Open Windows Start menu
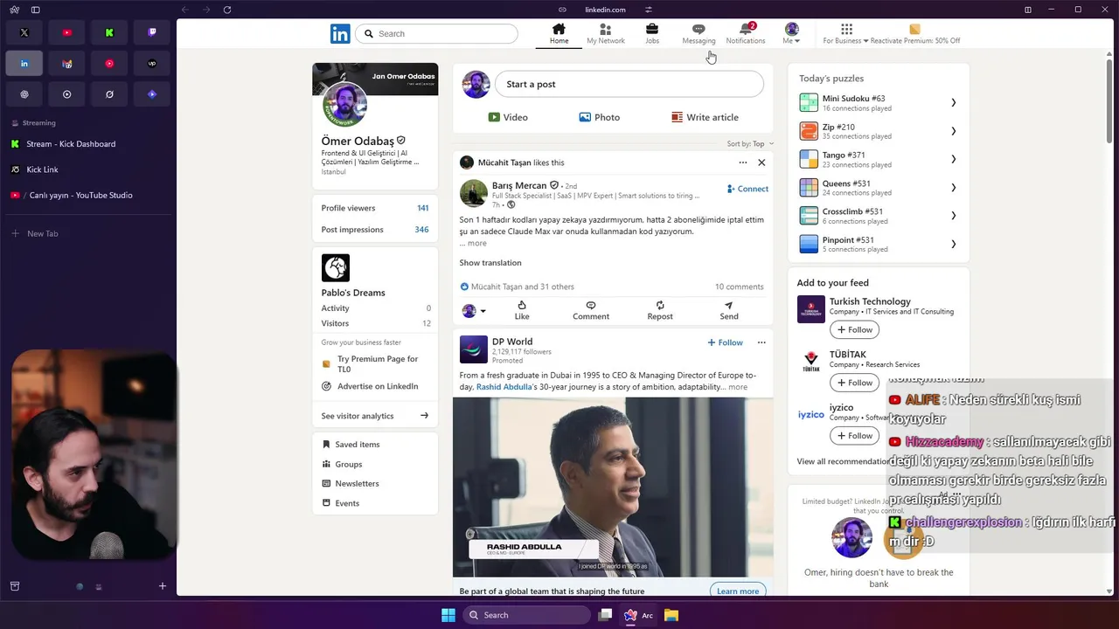The height and width of the screenshot is (629, 1119). [x=448, y=615]
